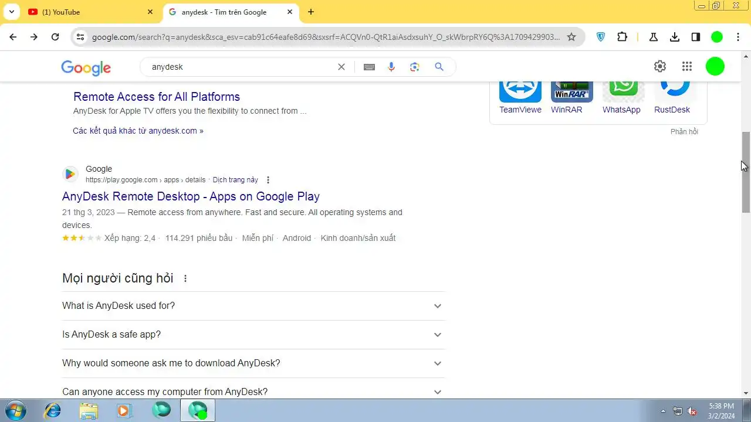Launch Internet Explorer from taskbar

53,410
